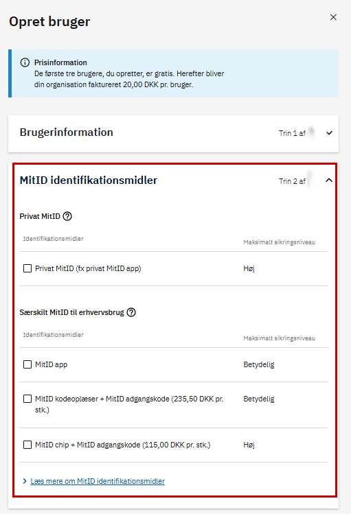351x514 pixels.
Task: Tick MitID chip + MitID adgangskode checkbox
Action: (x=27, y=445)
